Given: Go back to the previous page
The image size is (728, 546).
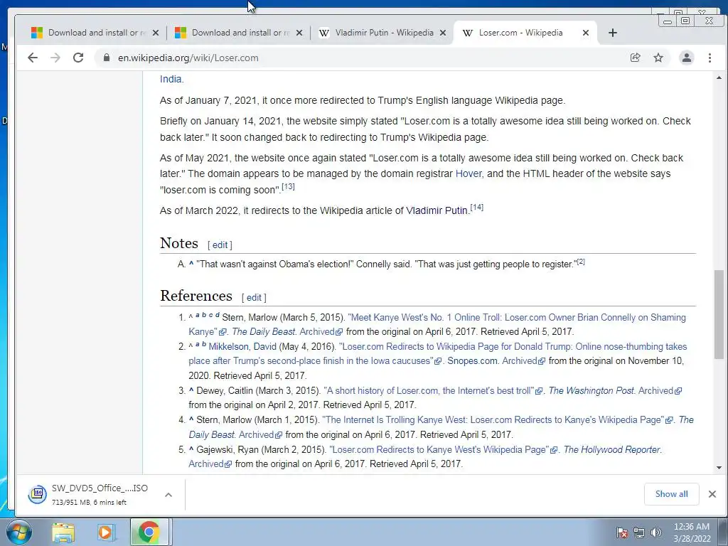Looking at the screenshot, I should coord(33,58).
